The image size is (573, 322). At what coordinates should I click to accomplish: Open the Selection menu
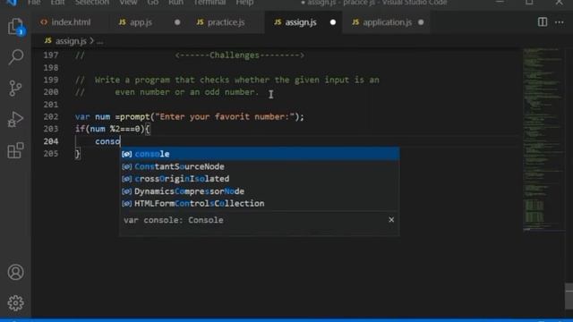[x=91, y=3]
